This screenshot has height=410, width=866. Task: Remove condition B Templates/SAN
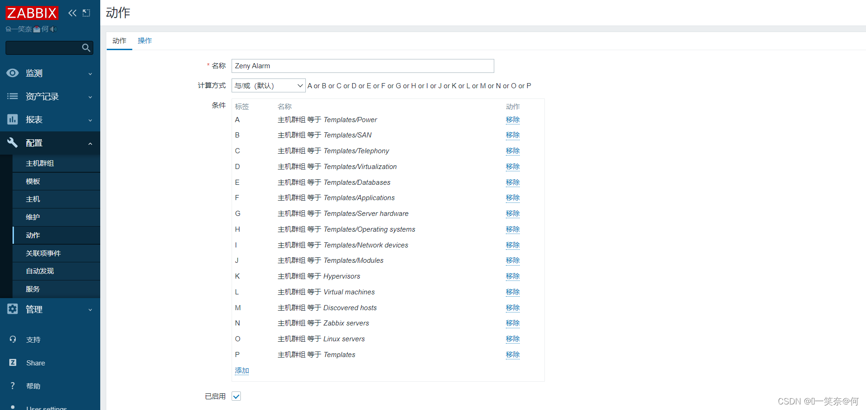[512, 135]
